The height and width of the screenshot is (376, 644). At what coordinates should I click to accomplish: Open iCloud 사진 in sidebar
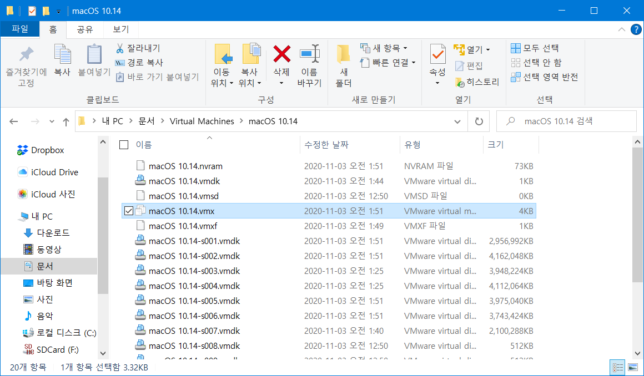tap(46, 194)
